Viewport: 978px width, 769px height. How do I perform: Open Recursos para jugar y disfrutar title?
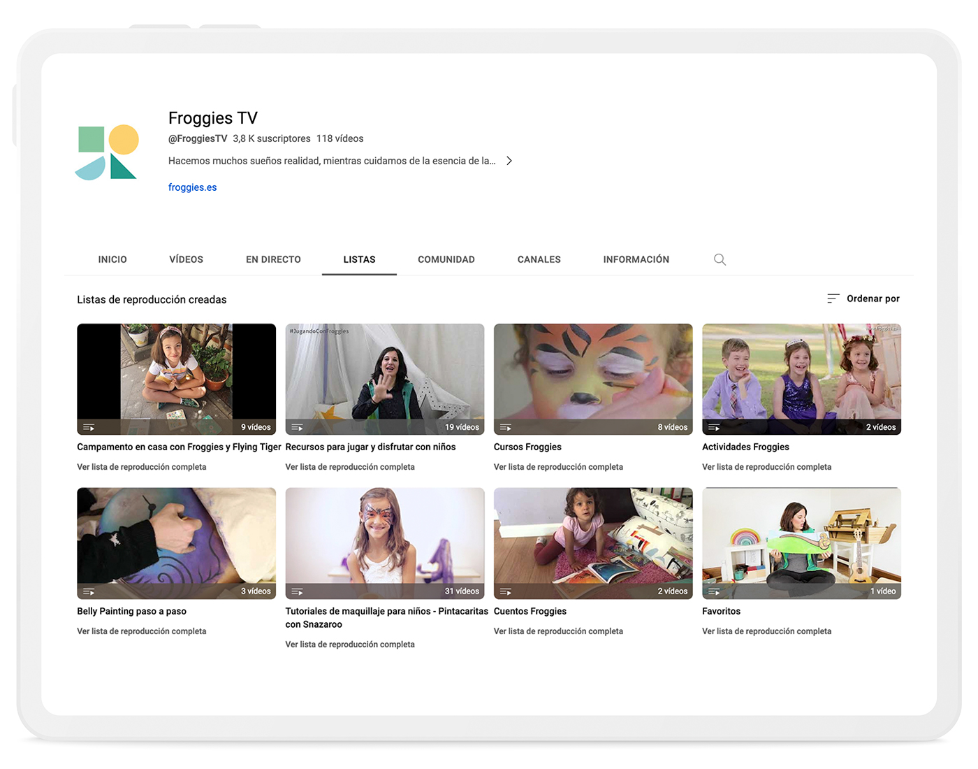(370, 447)
